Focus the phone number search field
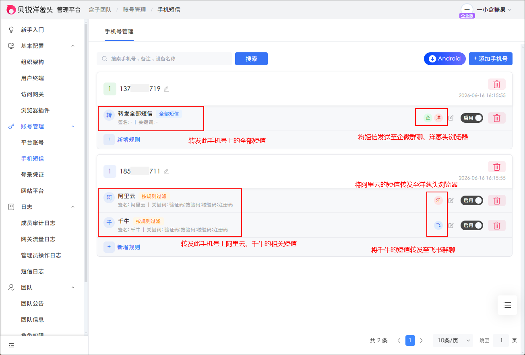Screen dimensions: 525x355 point(164,59)
